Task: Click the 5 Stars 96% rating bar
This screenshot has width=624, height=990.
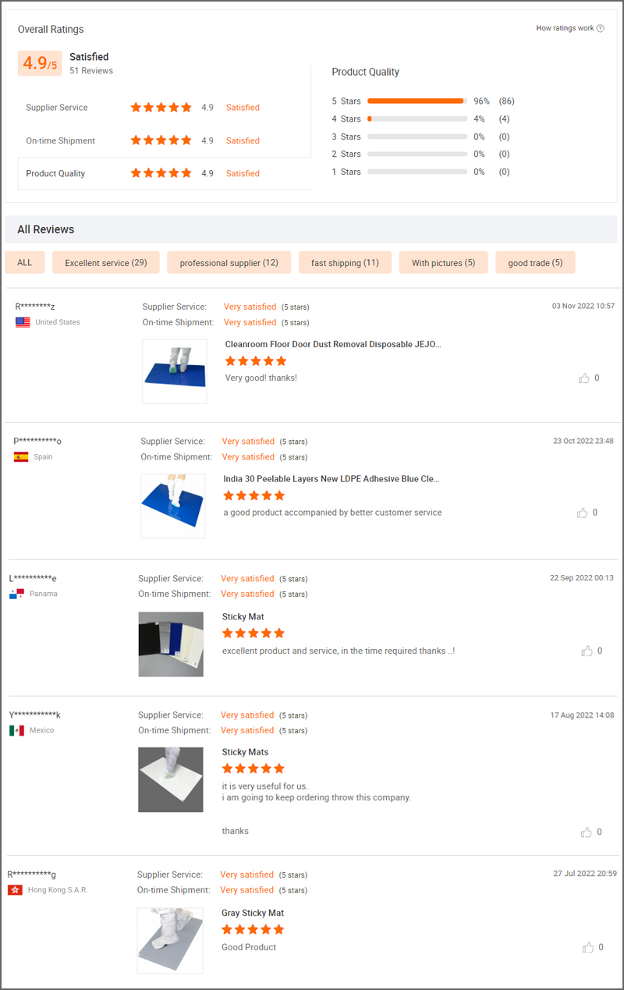Action: (x=416, y=101)
